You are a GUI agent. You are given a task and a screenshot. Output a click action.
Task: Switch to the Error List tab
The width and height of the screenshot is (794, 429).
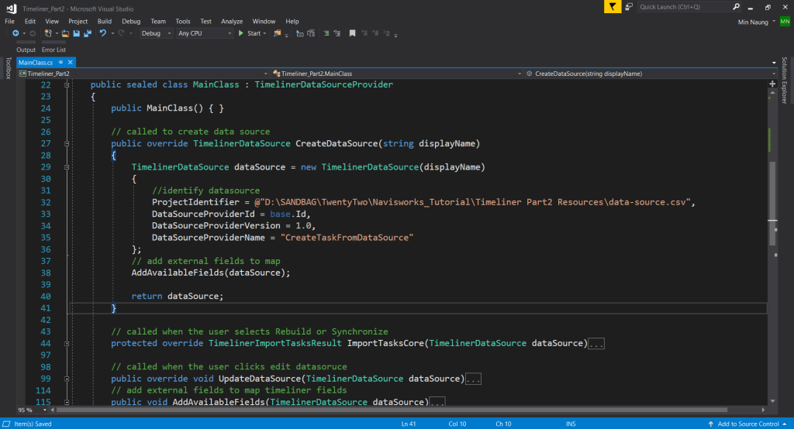click(x=54, y=50)
